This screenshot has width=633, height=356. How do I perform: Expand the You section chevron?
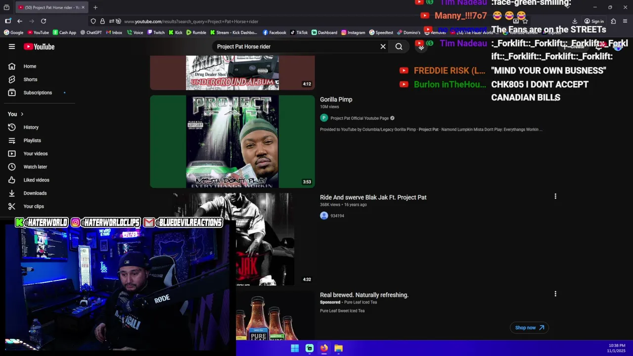click(22, 114)
